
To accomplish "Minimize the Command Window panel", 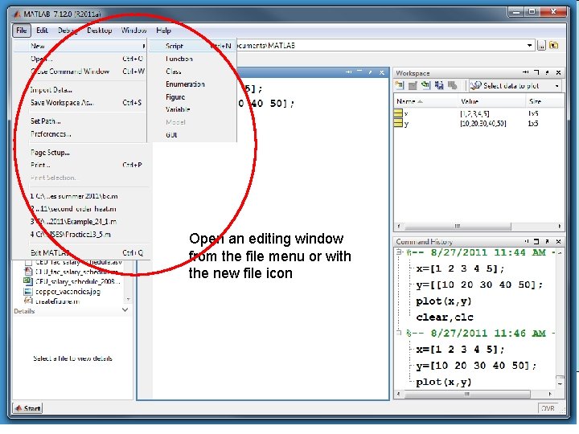I will (x=349, y=72).
